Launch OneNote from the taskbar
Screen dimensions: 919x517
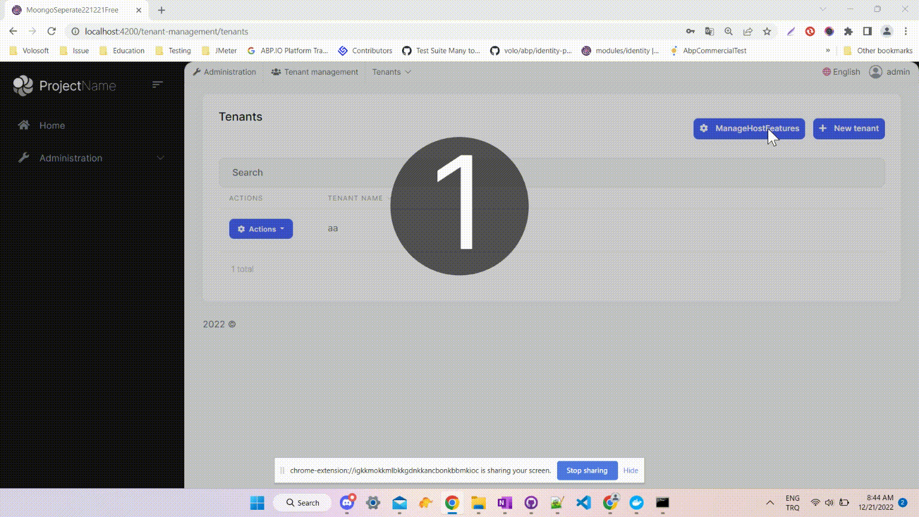coord(504,503)
